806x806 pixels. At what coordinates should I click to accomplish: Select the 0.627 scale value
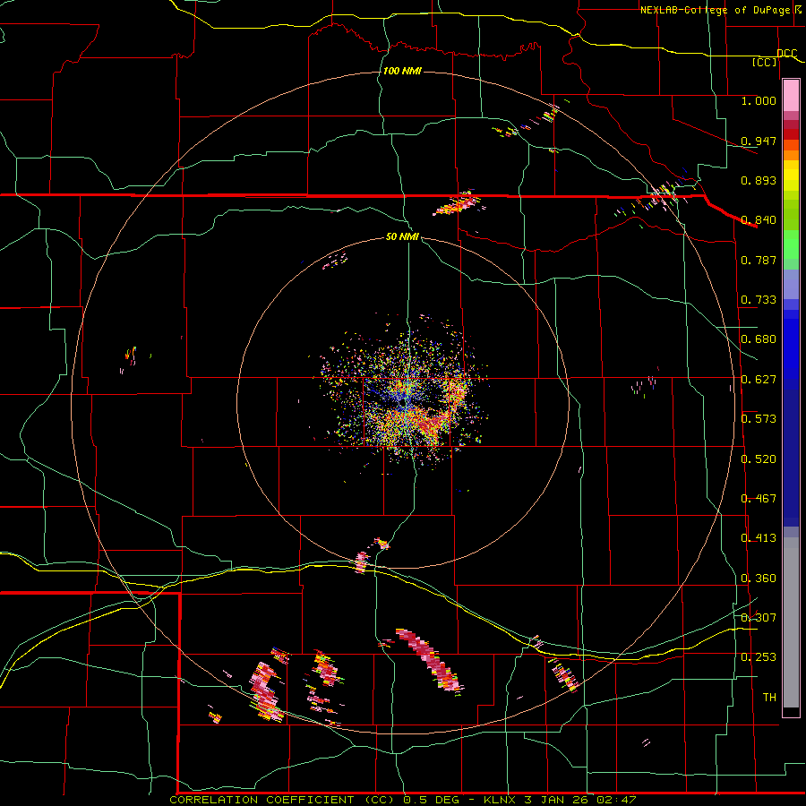[759, 380]
